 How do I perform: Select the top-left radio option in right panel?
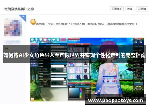(134, 41)
